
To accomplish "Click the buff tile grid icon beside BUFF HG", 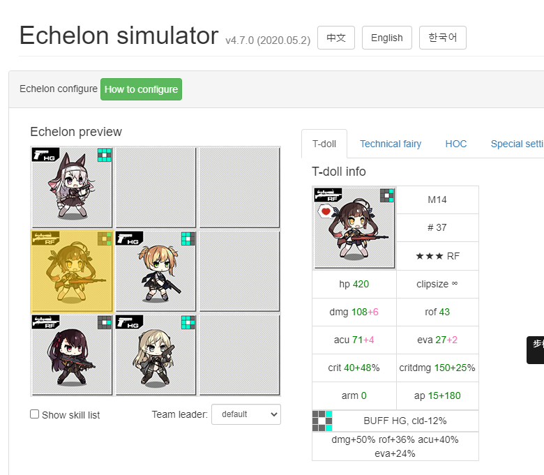I will (x=322, y=421).
